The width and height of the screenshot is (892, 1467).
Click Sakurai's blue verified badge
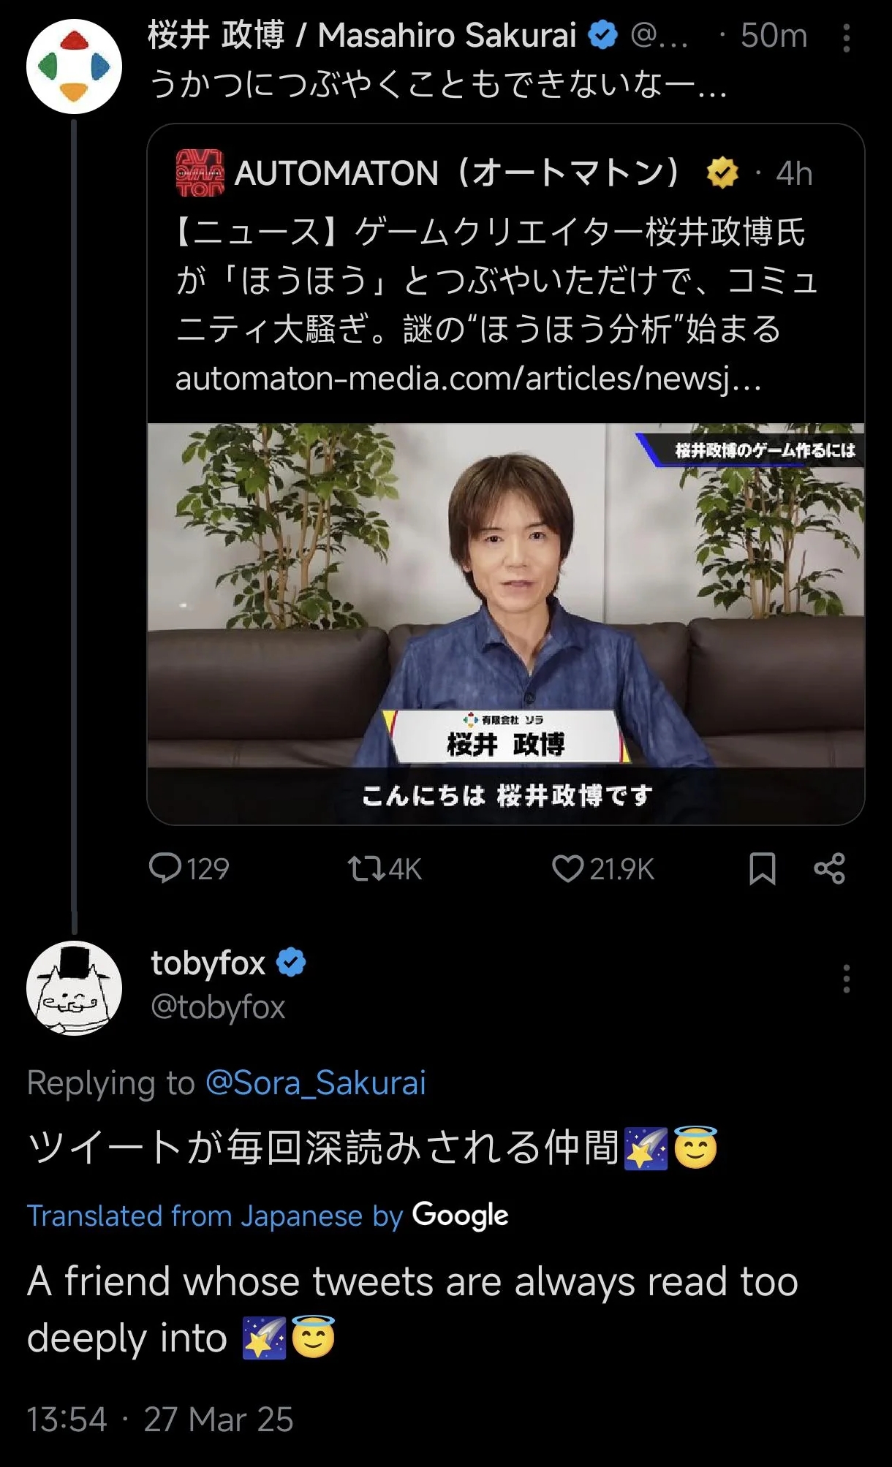tap(602, 35)
